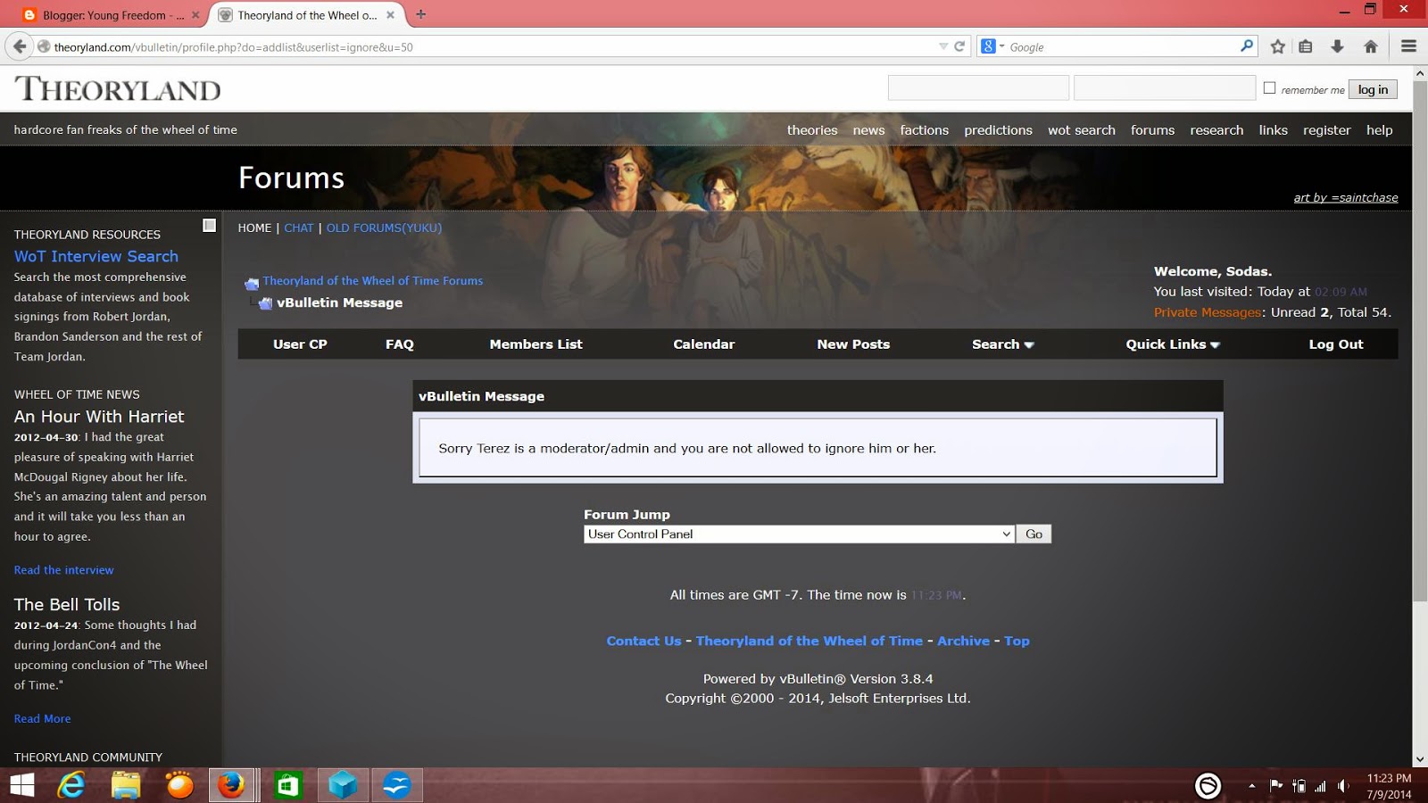
Task: Open Private Messages link
Action: click(1208, 312)
